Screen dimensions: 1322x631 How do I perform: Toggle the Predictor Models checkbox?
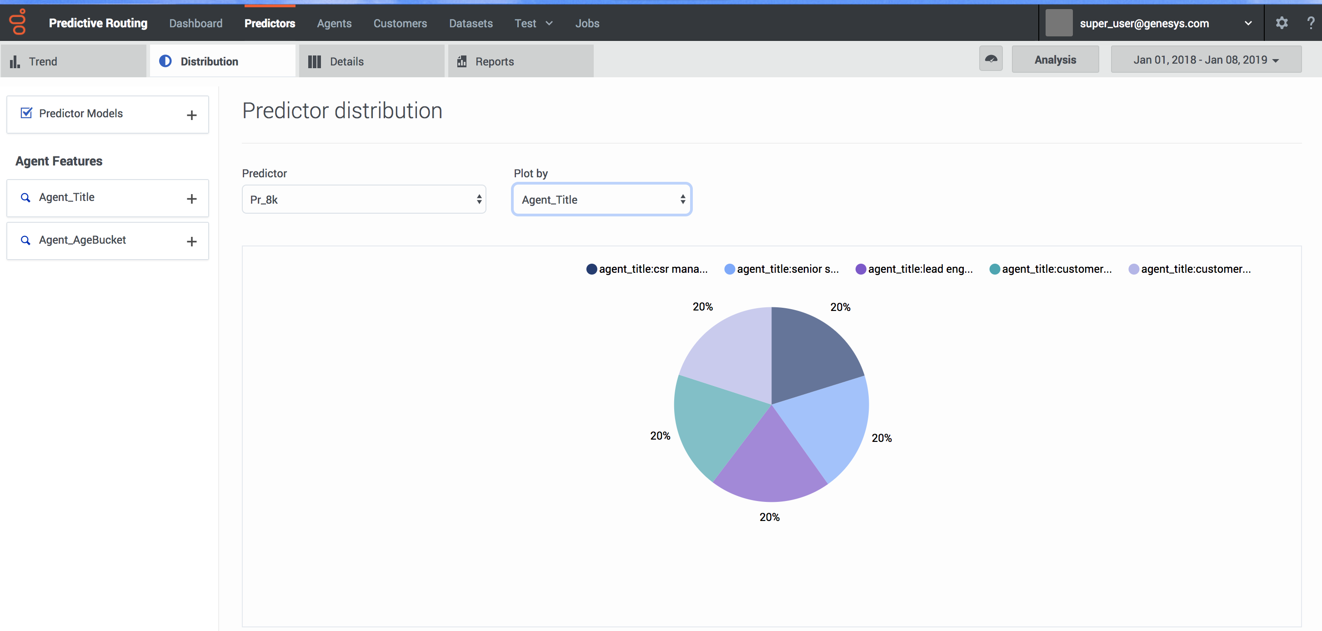point(26,113)
